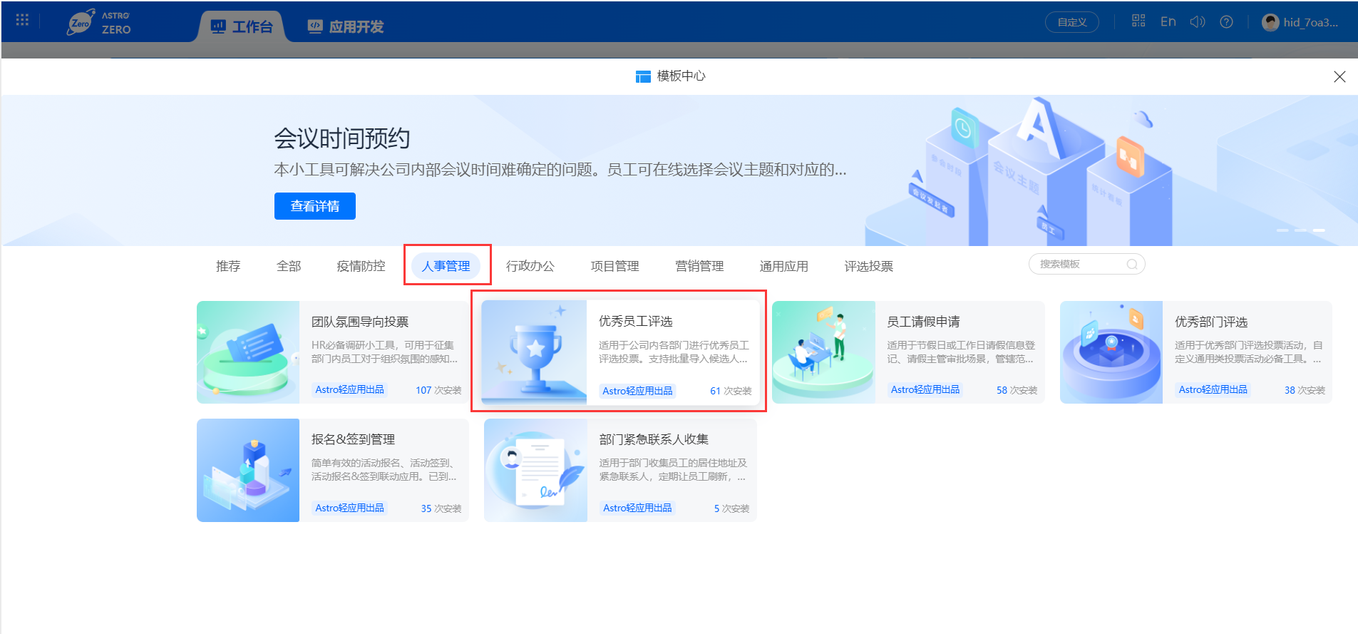Select the 全部 category tab

click(x=289, y=266)
